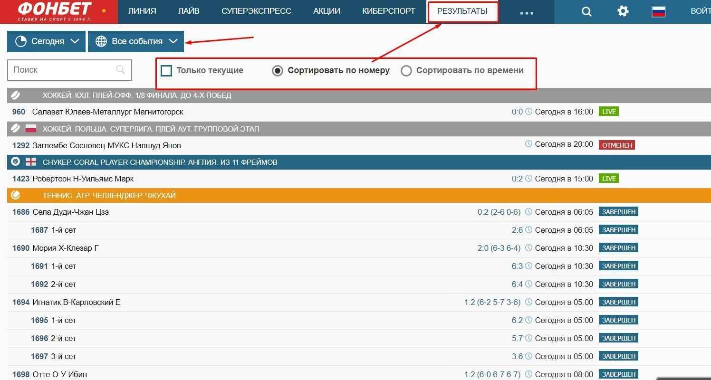
Task: Click LIVE badge for Робертсон Н-Уильямс Марк
Action: click(x=609, y=179)
